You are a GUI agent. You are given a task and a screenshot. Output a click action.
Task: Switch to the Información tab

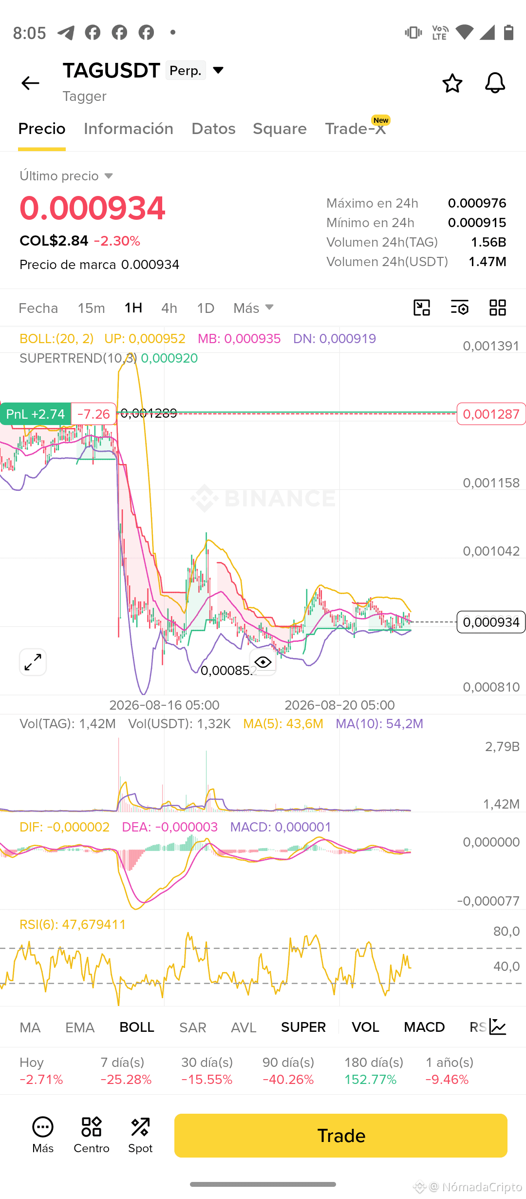coord(129,129)
